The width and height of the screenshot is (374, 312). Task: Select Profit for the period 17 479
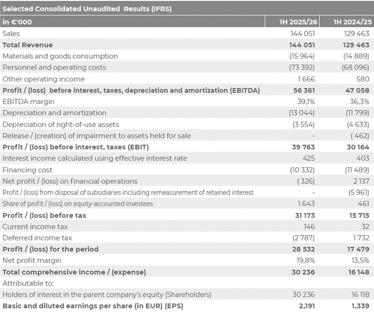pos(358,249)
